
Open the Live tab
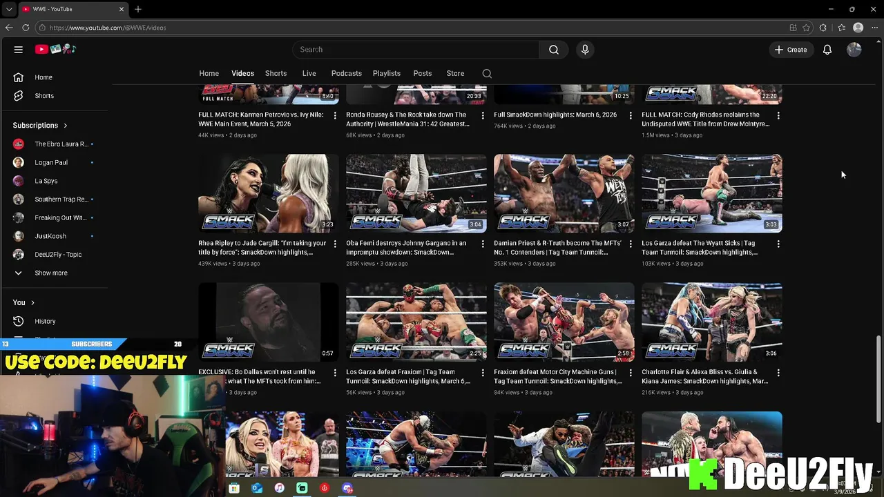(309, 73)
